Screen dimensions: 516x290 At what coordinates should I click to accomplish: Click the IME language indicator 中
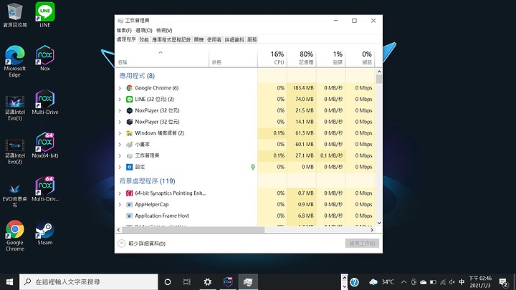tap(462, 282)
